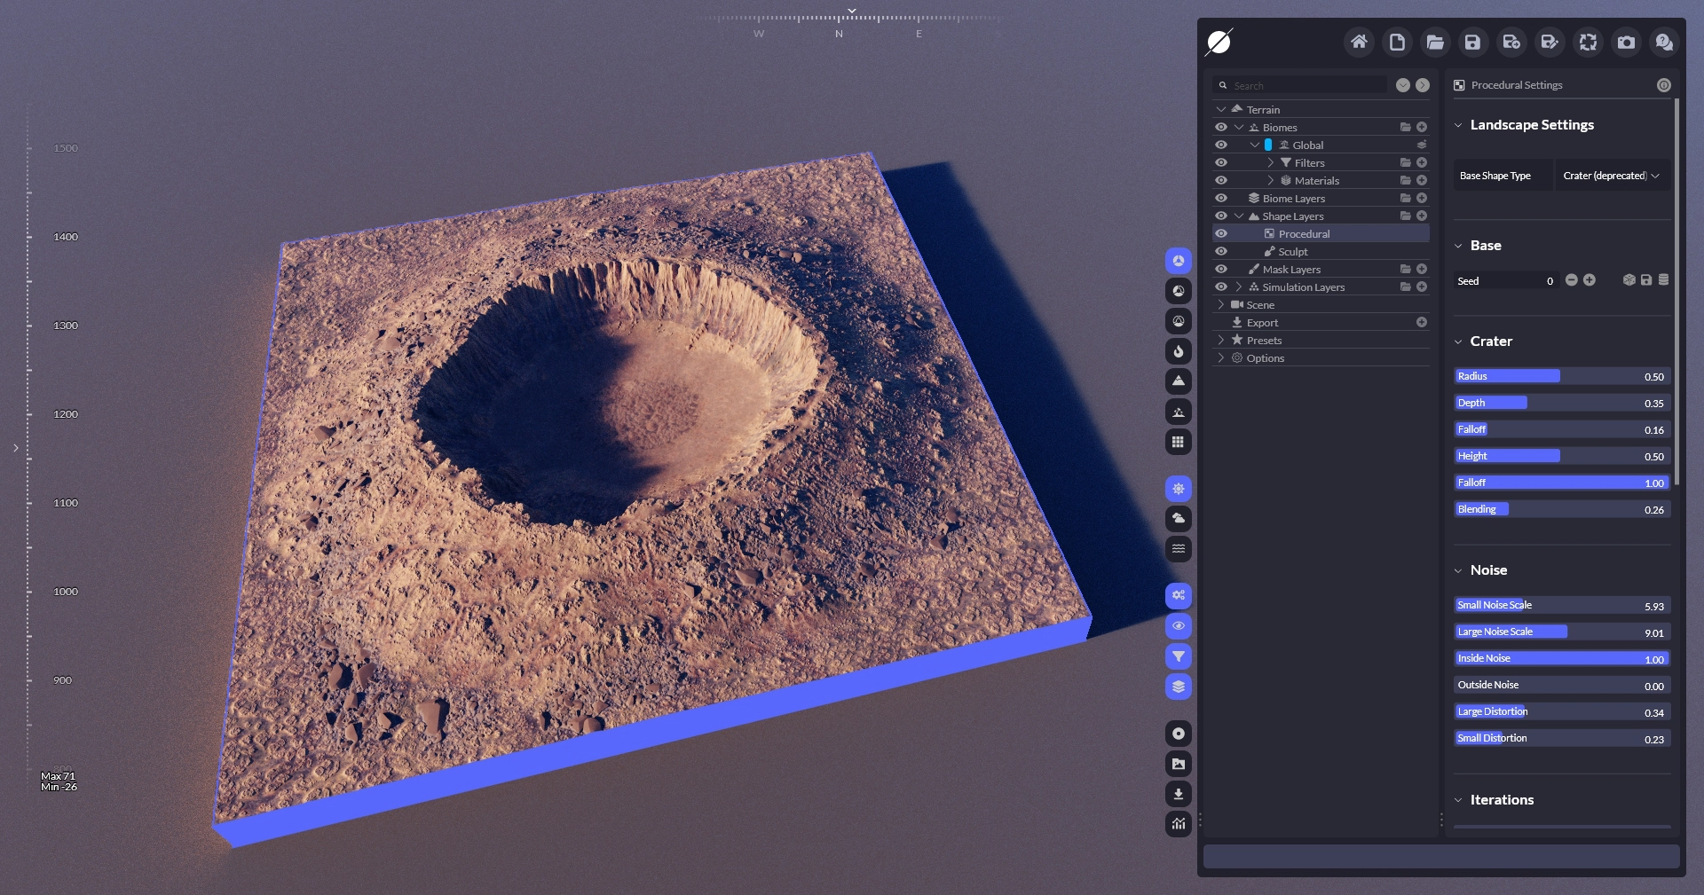
Task: Click the water waves icon in the sidebar
Action: (x=1178, y=549)
